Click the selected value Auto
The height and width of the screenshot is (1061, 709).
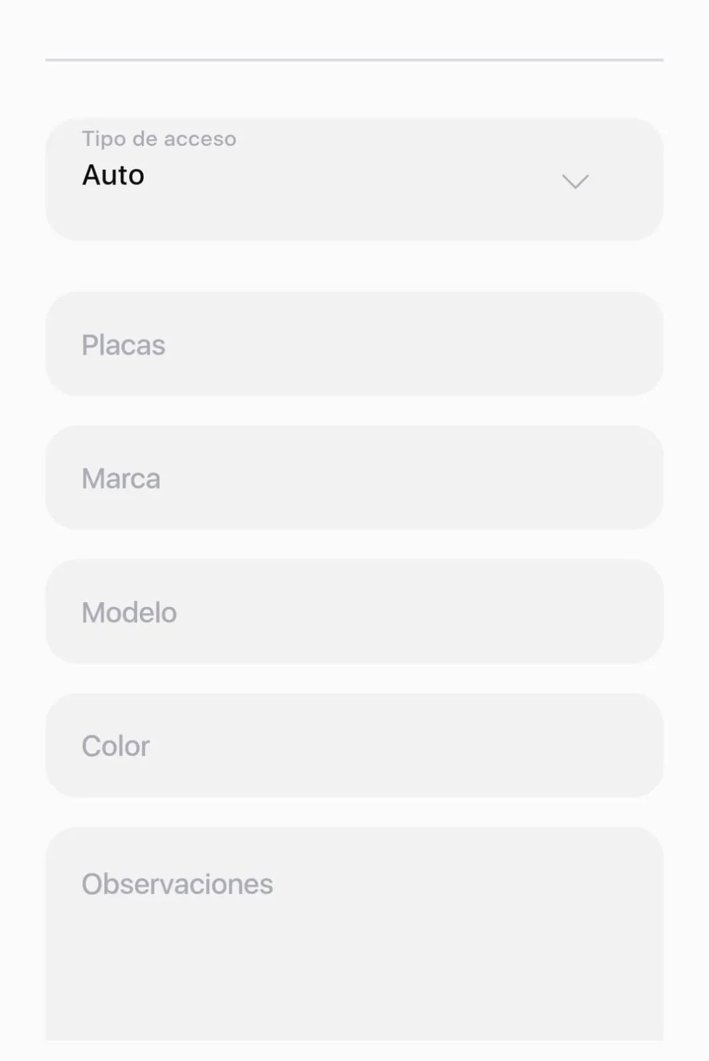[113, 176]
